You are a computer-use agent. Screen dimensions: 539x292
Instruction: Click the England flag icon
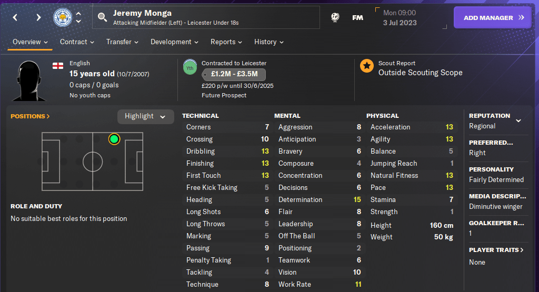(x=58, y=66)
